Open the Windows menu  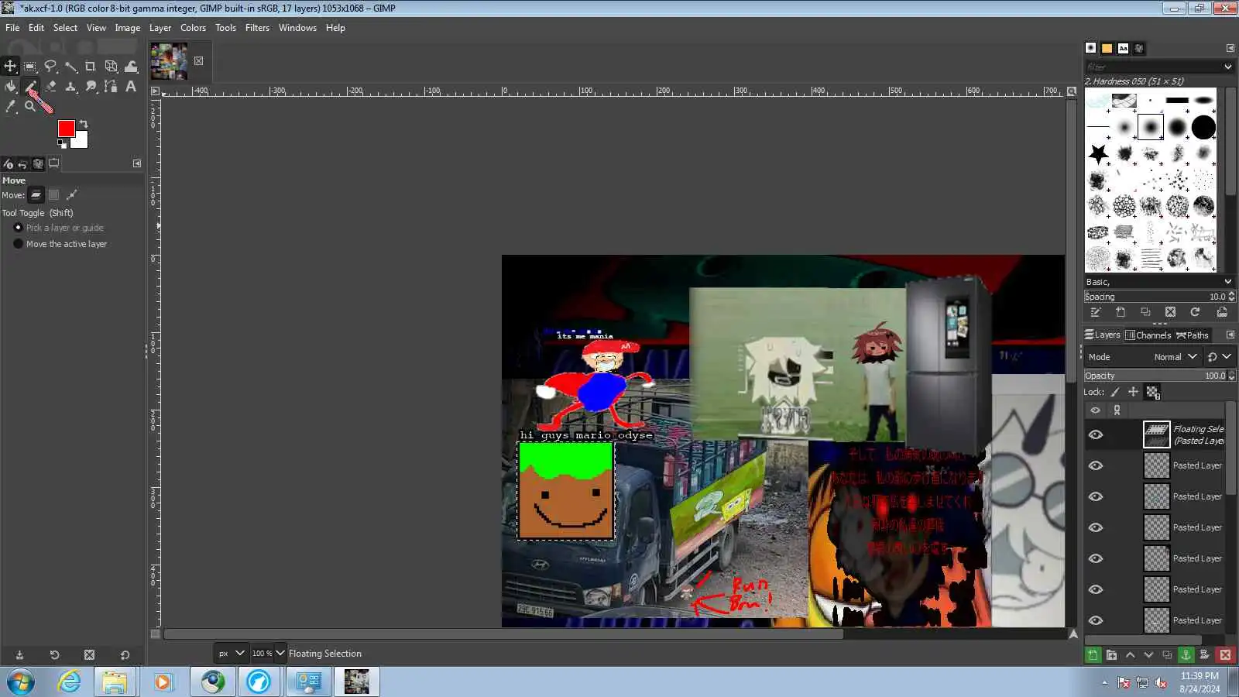tap(297, 28)
